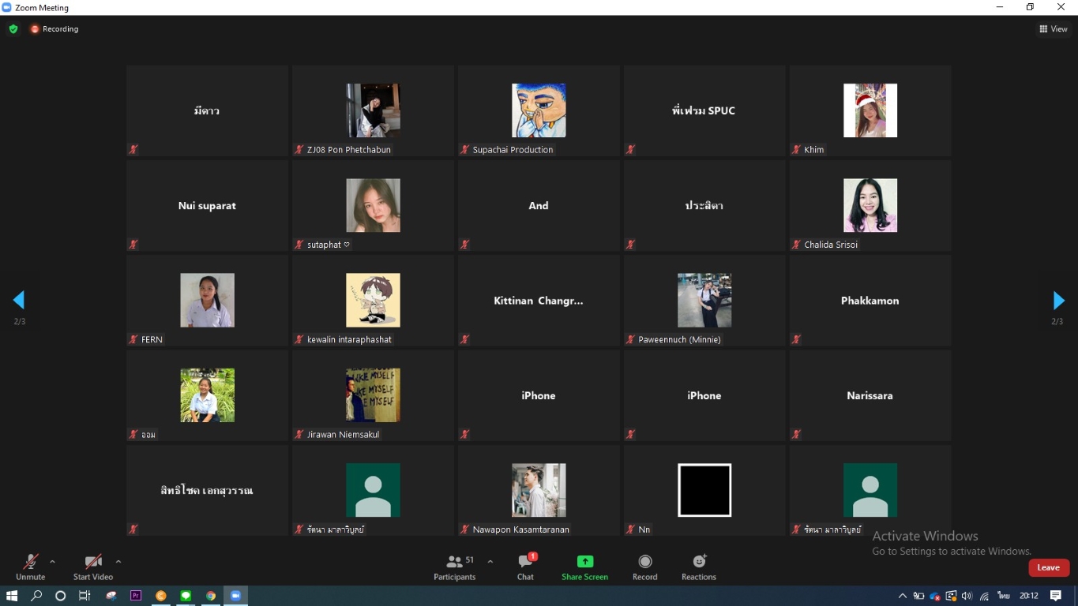Leave the meeting

pyautogui.click(x=1049, y=567)
